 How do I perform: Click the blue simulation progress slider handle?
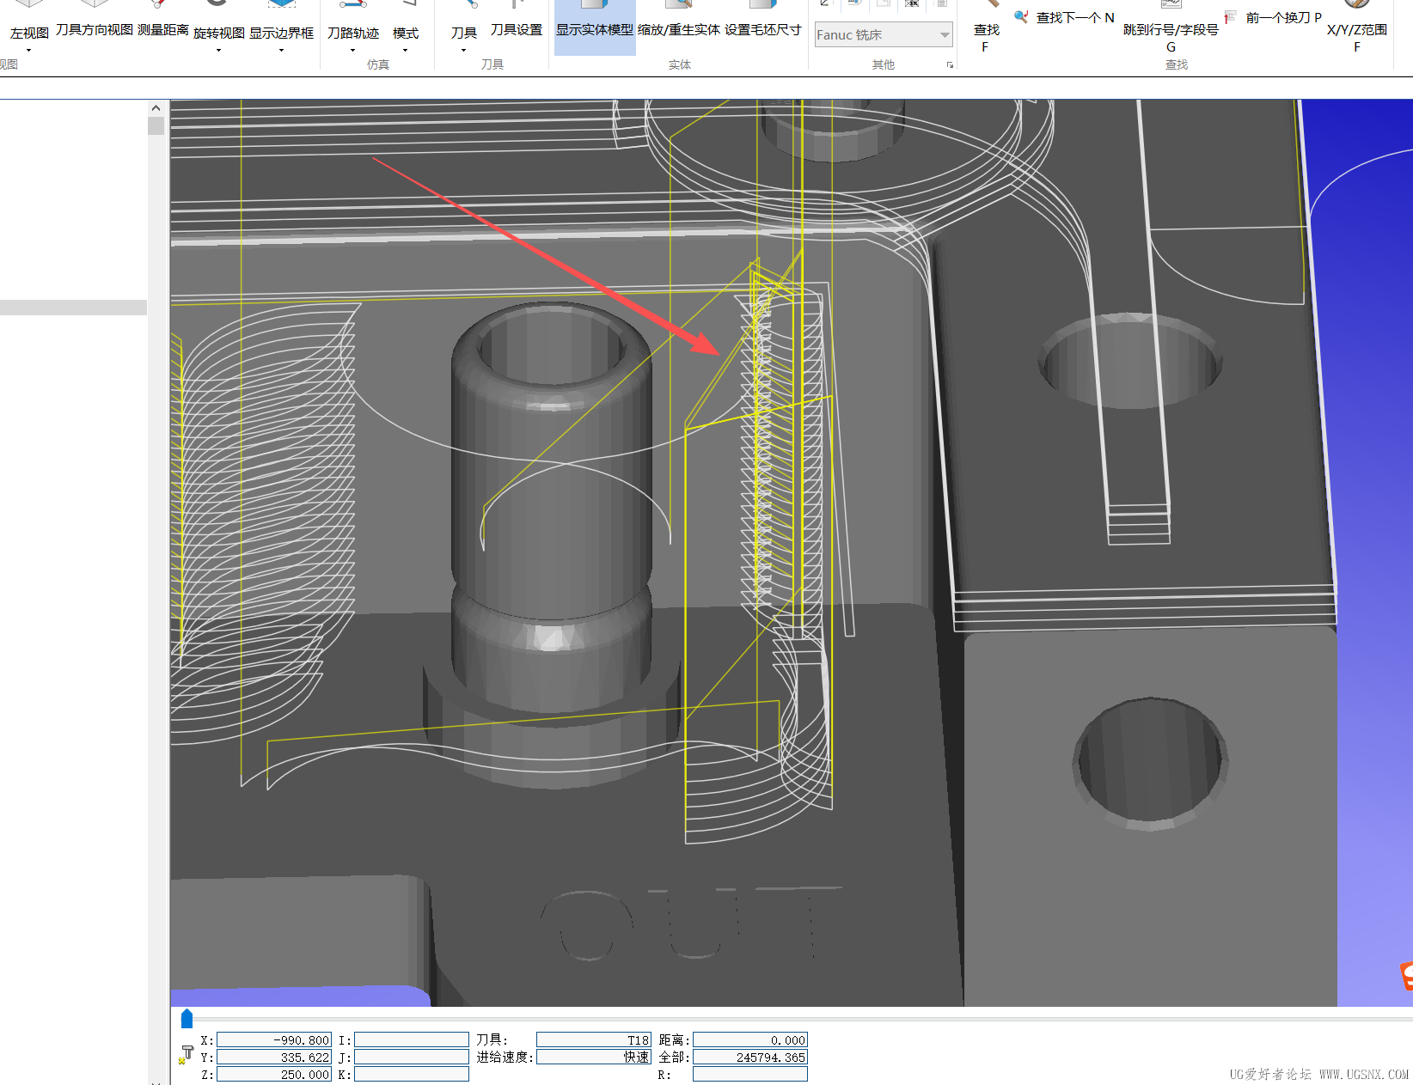(187, 1019)
